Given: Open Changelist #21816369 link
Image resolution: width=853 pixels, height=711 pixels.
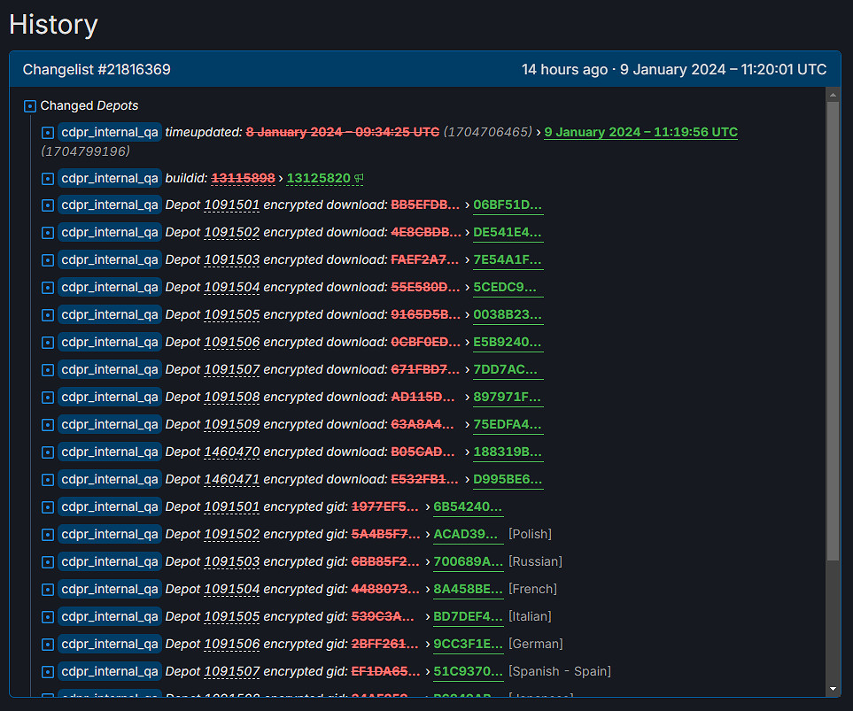Looking at the screenshot, I should 97,69.
